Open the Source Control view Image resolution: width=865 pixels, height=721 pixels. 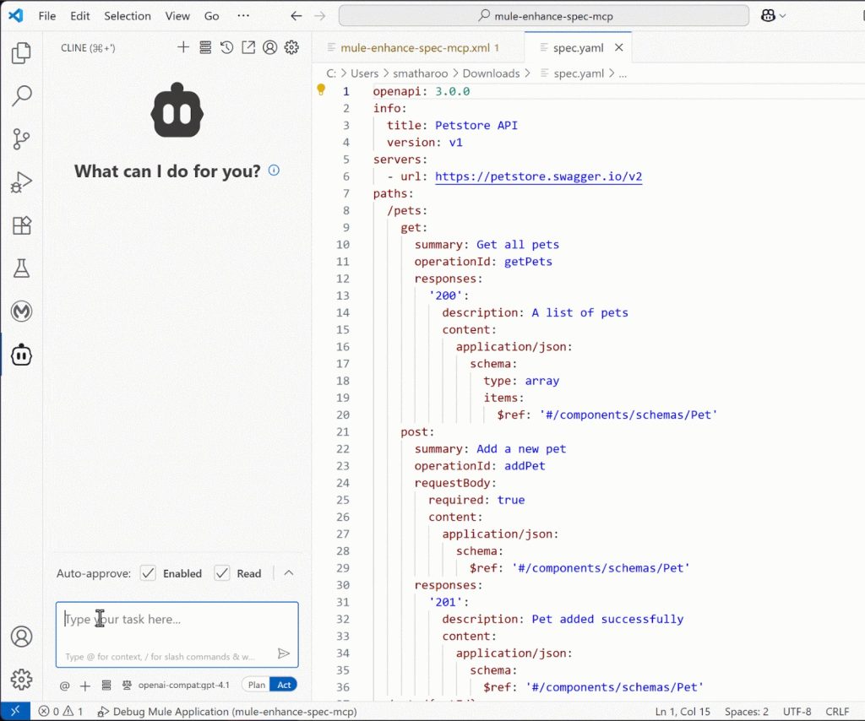point(21,139)
